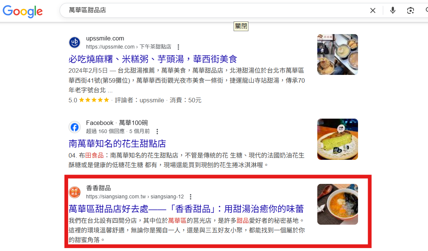Click the Google logo
Viewport: 428px width, 251px height.
pos(23,11)
